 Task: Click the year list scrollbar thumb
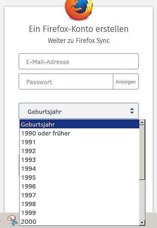142,152
